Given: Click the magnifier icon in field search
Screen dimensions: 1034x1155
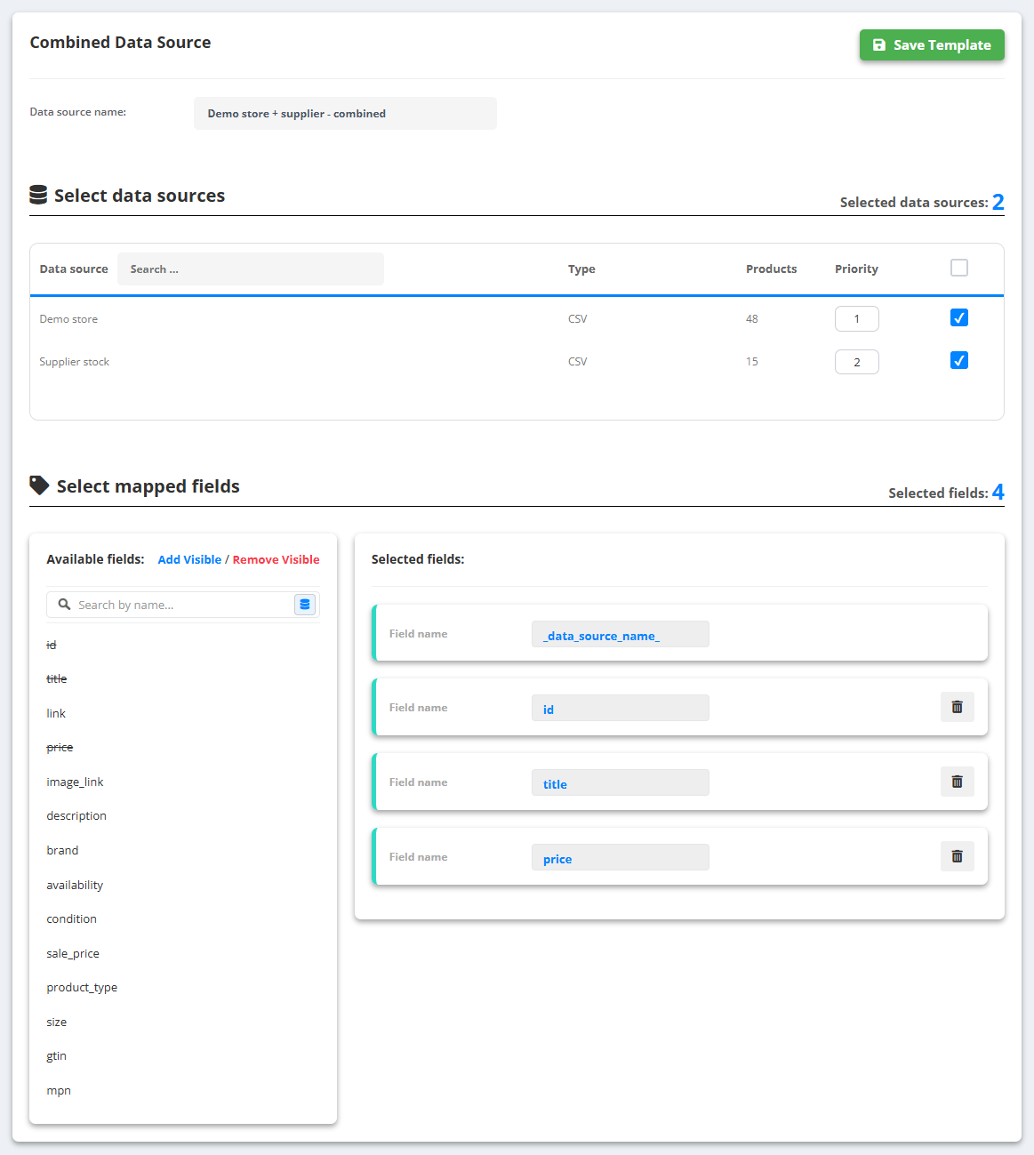Looking at the screenshot, I should pos(64,605).
